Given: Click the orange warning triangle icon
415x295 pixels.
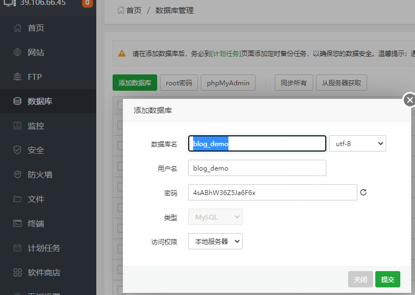Looking at the screenshot, I should coord(122,53).
